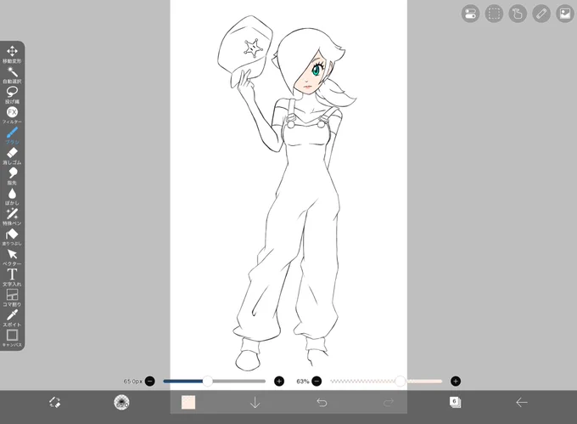Tap the down arrow hide-toolbar button
This screenshot has width=577, height=424.
click(255, 403)
